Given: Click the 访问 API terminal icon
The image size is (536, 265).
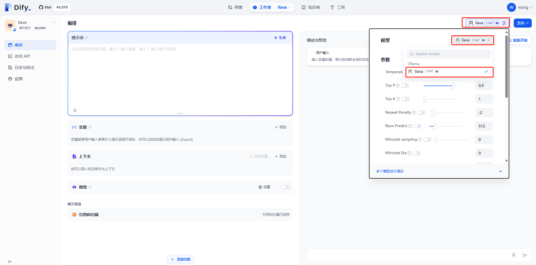Looking at the screenshot, I should point(10,56).
